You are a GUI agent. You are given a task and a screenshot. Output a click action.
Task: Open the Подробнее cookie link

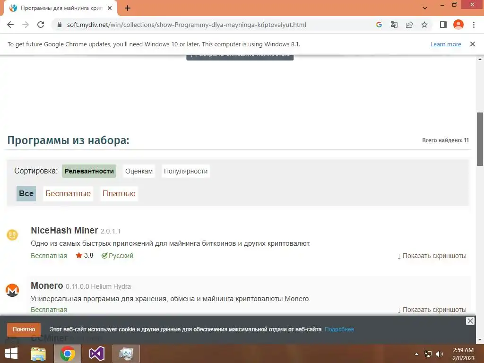tap(339, 329)
